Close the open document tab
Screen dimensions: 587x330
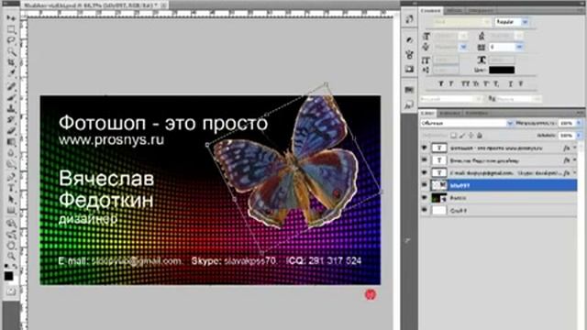164,5
